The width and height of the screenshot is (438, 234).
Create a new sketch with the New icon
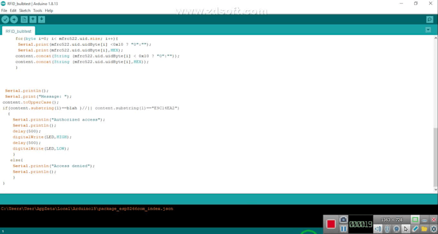point(24,19)
